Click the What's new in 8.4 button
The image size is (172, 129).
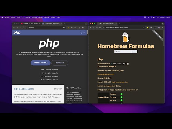pos(41,63)
